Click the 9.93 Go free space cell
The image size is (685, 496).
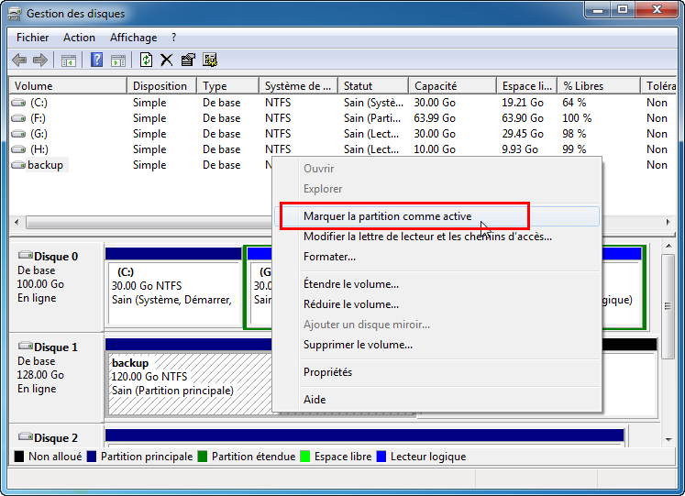[519, 149]
